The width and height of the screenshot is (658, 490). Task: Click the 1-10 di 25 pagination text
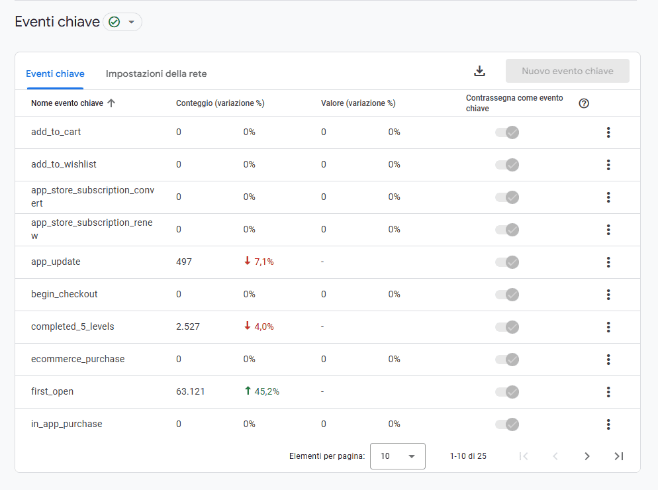pyautogui.click(x=468, y=456)
